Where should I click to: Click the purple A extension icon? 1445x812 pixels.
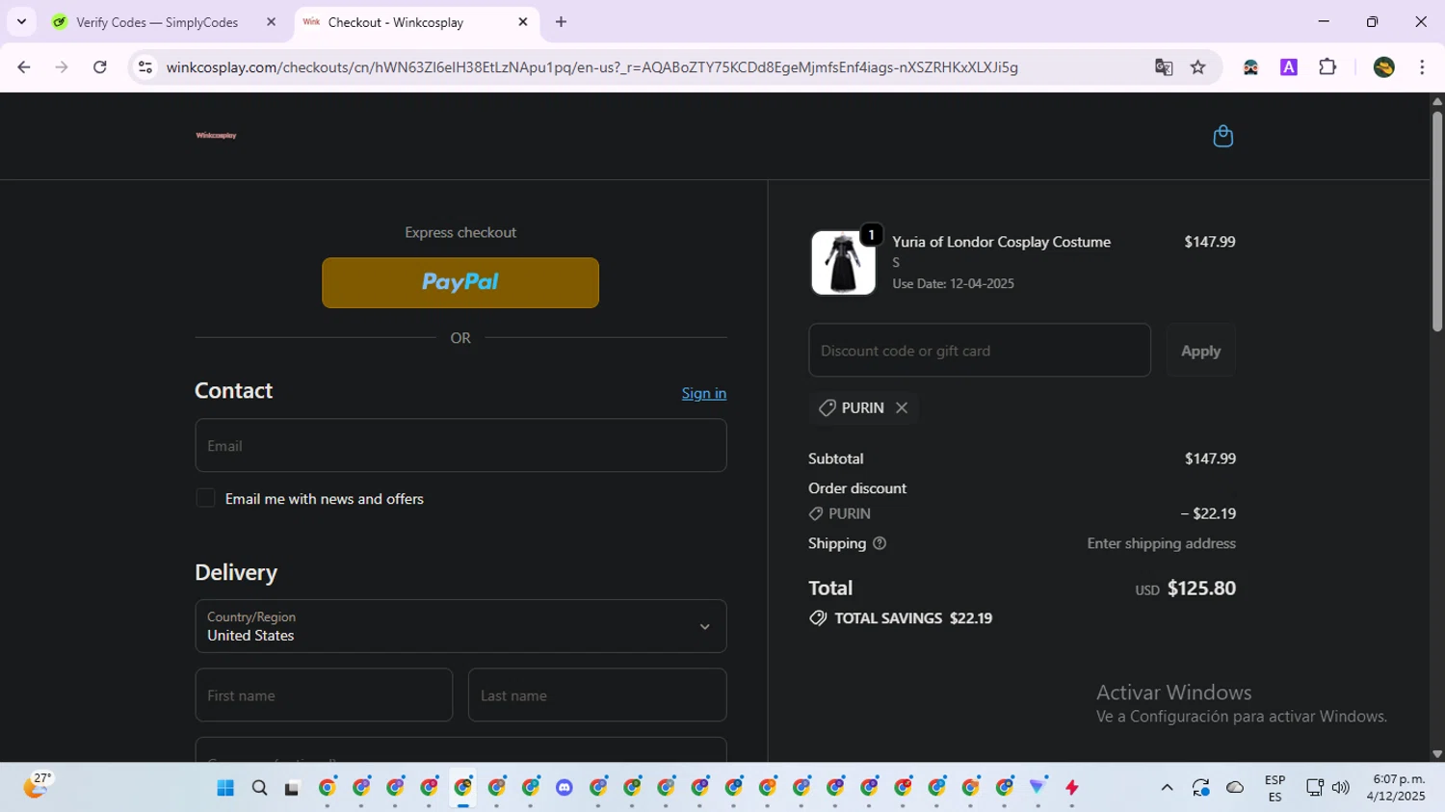click(1289, 67)
